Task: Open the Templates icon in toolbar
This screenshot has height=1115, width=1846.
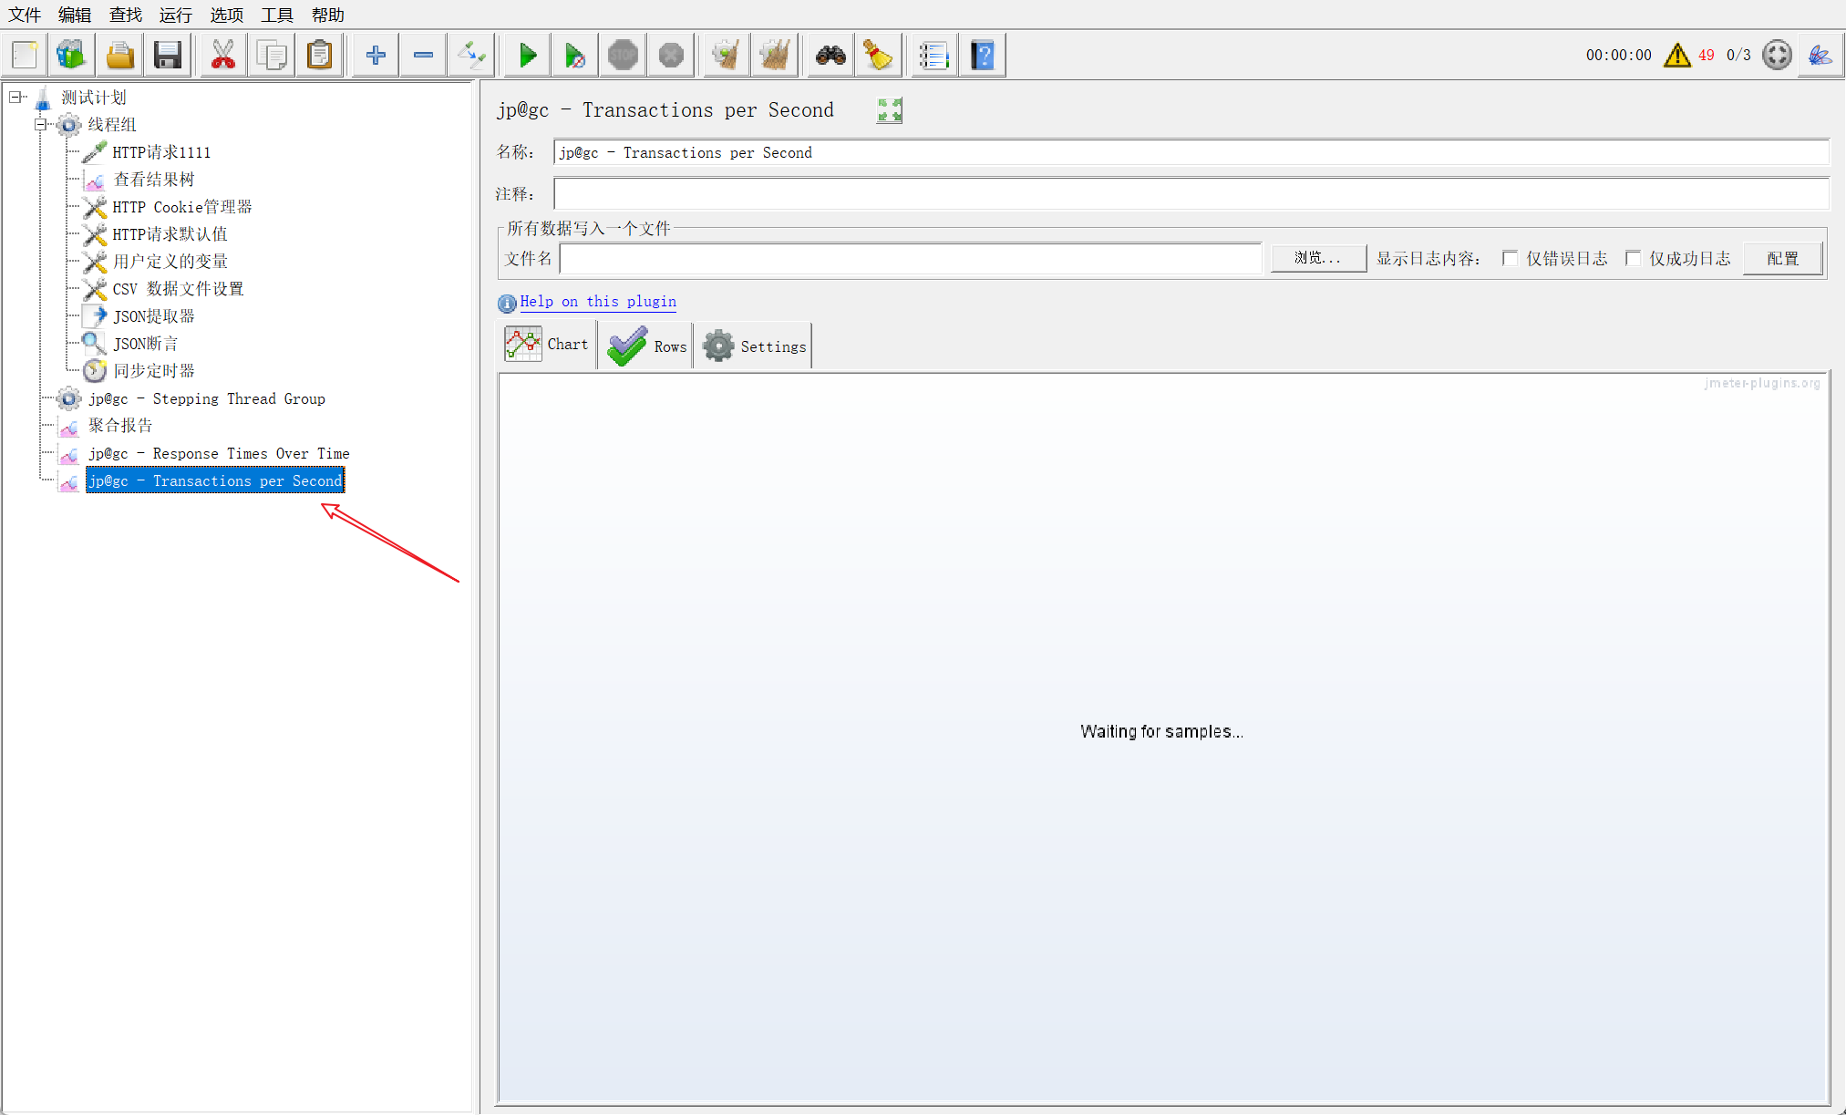Action: tap(72, 56)
